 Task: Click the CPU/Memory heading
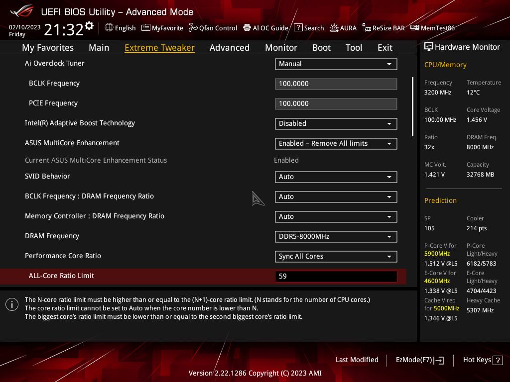[445, 65]
